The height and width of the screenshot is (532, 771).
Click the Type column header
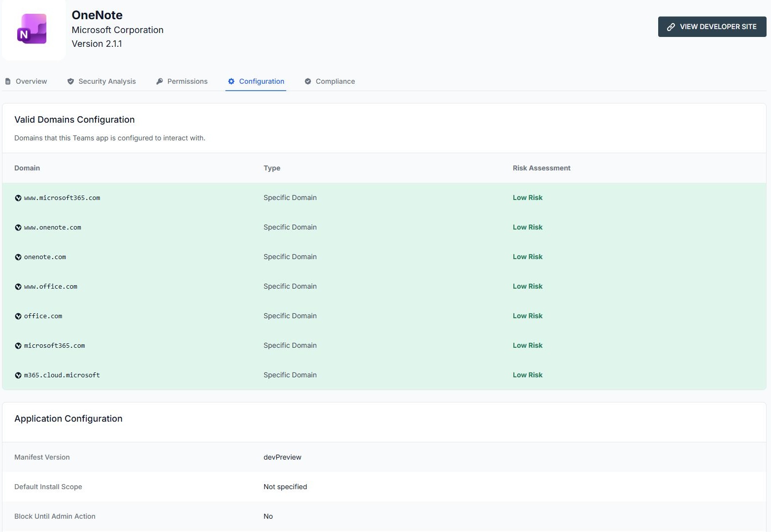coord(272,168)
